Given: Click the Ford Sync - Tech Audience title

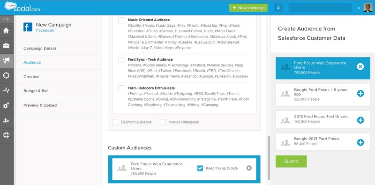Looking at the screenshot, I should click(x=150, y=59).
